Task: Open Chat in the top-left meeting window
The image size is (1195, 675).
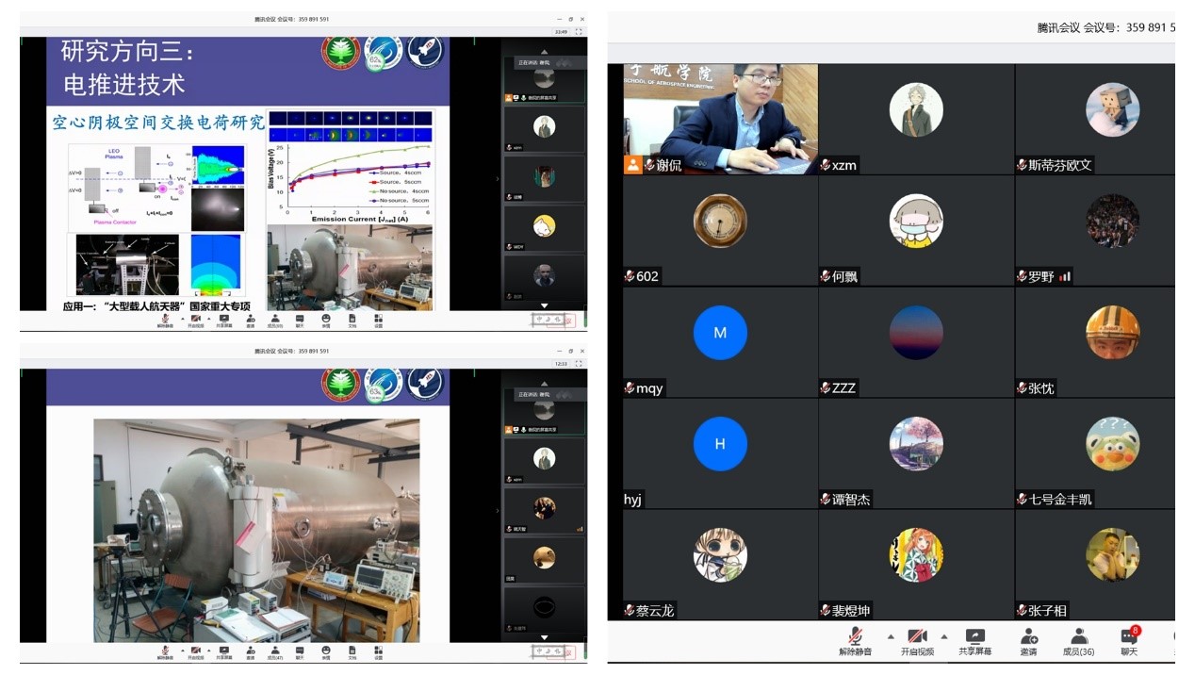Action: (x=301, y=321)
